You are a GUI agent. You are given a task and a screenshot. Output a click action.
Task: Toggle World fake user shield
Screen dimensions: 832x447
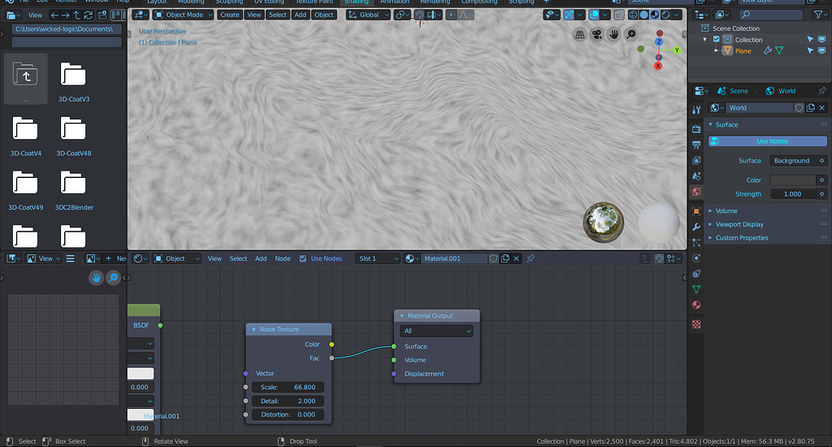click(799, 108)
